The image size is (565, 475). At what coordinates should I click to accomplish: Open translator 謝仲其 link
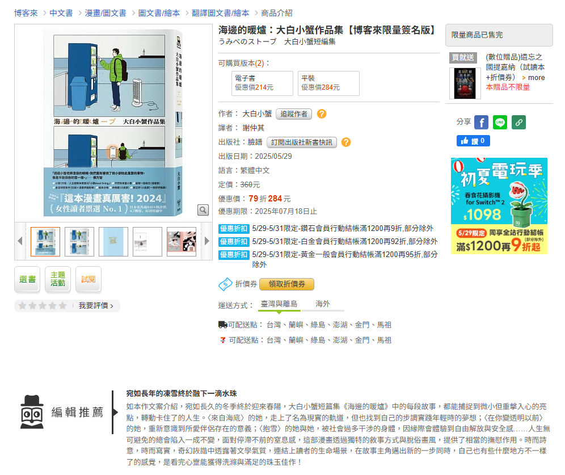coord(254,128)
